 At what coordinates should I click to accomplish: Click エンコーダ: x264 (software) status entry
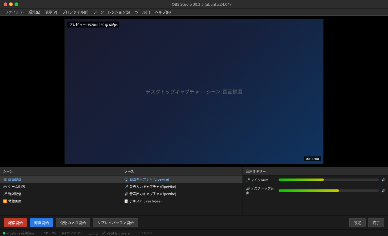point(109,233)
